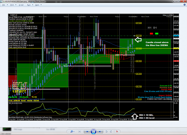Click 'Candle closed above the Blue line 20EMA' note
The image size is (187, 135).
coord(157,44)
